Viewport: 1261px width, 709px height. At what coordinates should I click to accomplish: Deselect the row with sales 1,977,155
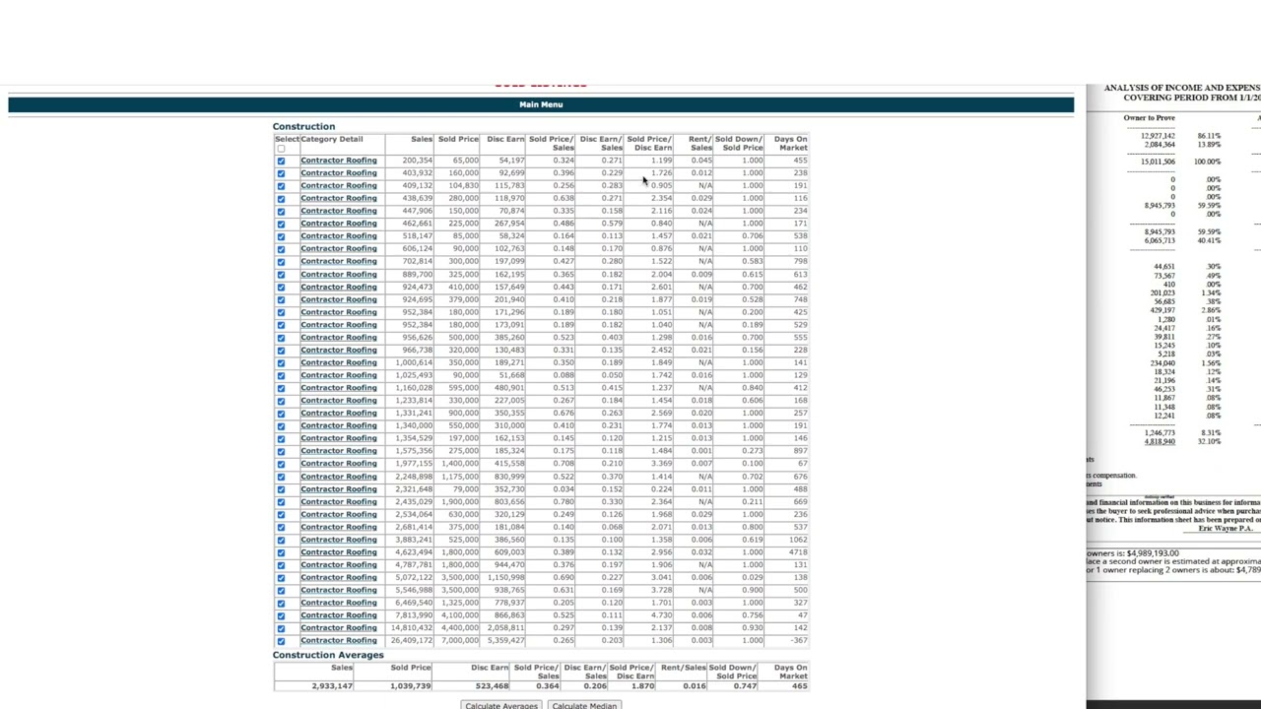click(x=281, y=464)
